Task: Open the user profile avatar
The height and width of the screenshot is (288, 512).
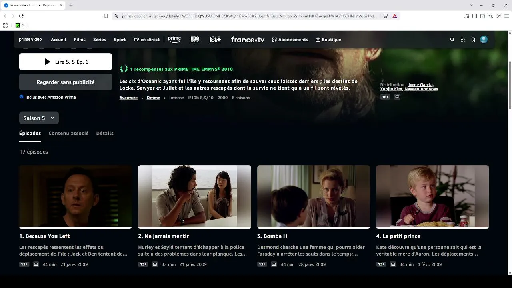Action: (x=484, y=40)
